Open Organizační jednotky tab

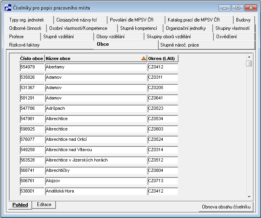pyautogui.click(x=188, y=28)
